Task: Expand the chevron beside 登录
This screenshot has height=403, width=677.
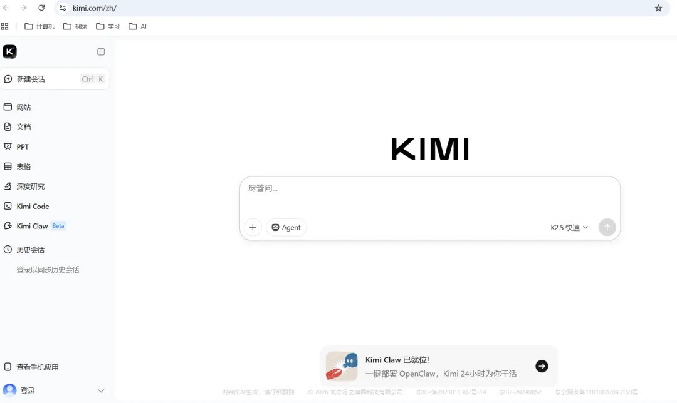Action: pos(101,391)
